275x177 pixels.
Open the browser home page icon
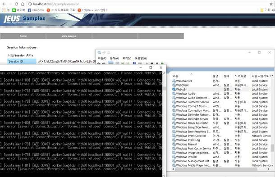pos(23,4)
